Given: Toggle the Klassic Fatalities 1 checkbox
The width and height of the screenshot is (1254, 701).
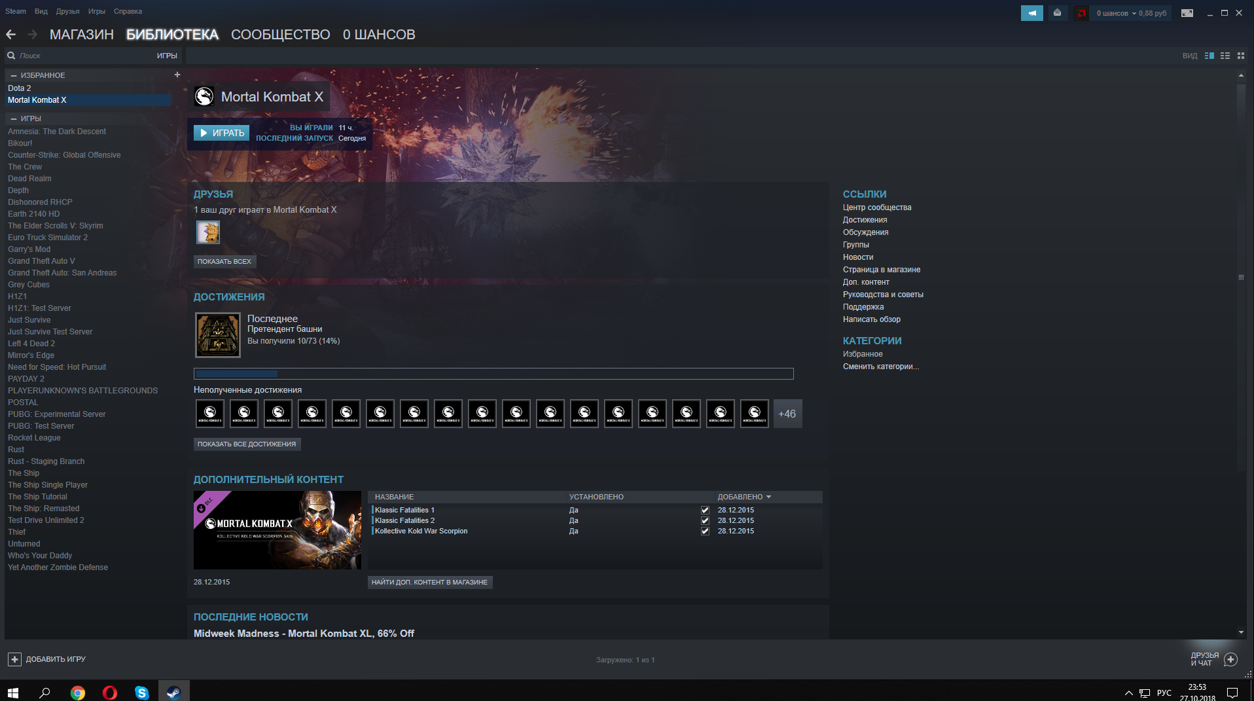Looking at the screenshot, I should (705, 510).
